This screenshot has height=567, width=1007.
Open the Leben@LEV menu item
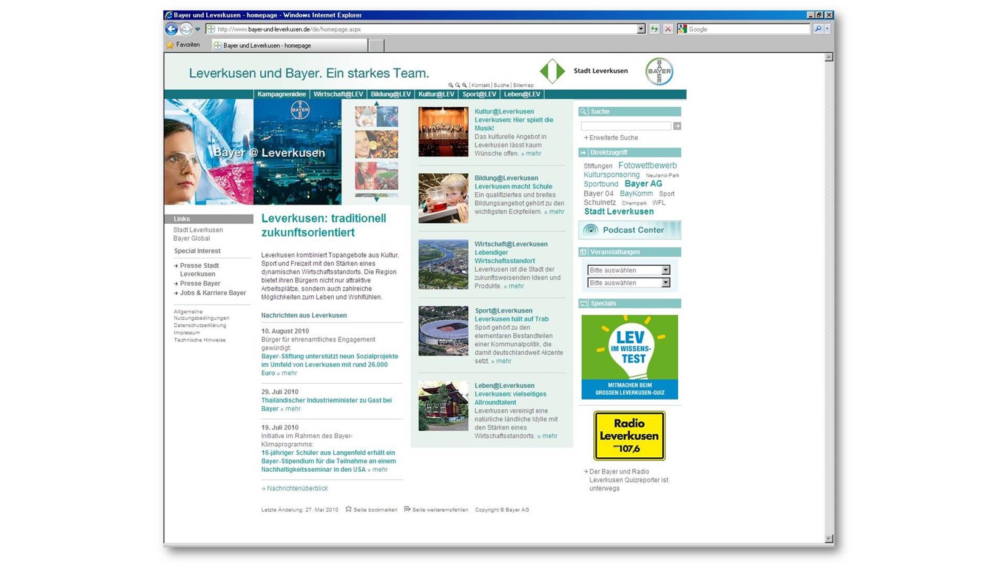coord(522,94)
